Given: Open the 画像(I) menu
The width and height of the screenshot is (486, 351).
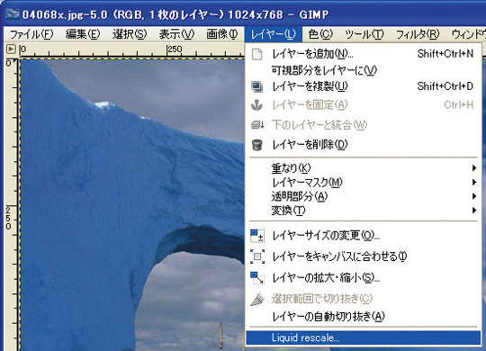Looking at the screenshot, I should point(222,34).
